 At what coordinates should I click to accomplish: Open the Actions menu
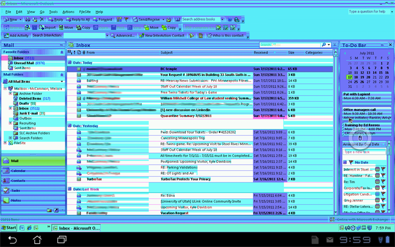point(68,12)
